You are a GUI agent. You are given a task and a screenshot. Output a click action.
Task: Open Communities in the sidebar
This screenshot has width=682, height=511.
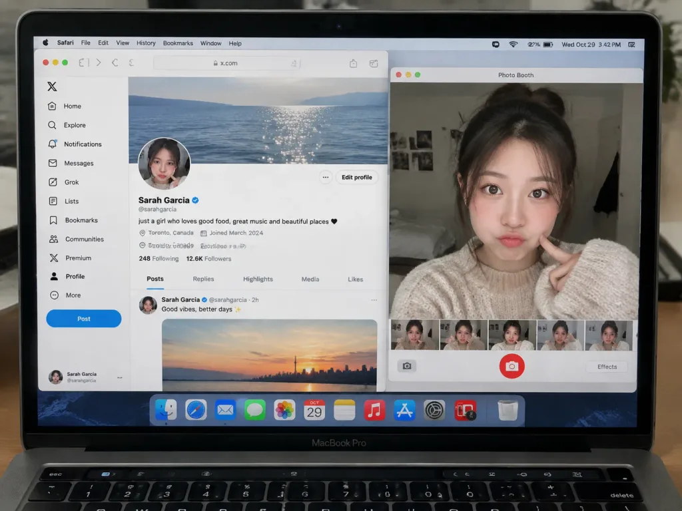point(76,239)
